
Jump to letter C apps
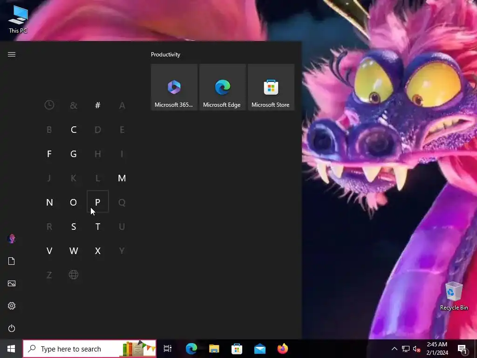pyautogui.click(x=74, y=130)
